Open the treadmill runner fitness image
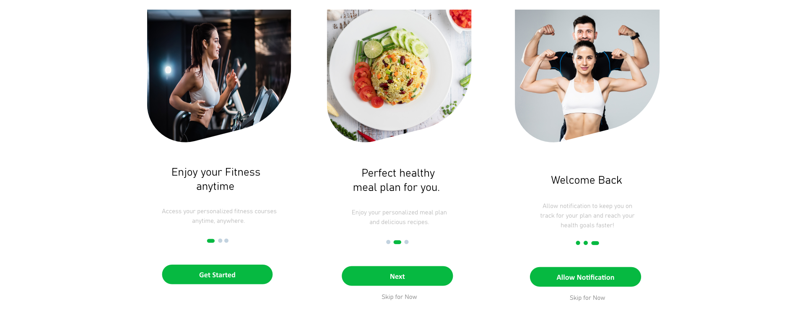The image size is (805, 335). click(x=219, y=76)
